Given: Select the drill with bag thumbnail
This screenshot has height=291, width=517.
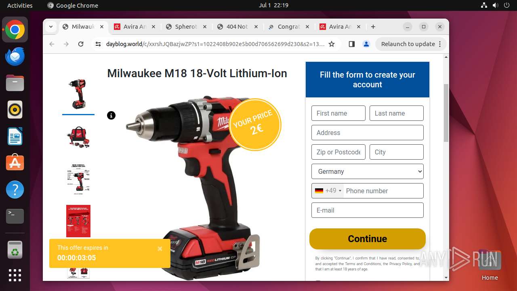Looking at the screenshot, I should [x=78, y=137].
